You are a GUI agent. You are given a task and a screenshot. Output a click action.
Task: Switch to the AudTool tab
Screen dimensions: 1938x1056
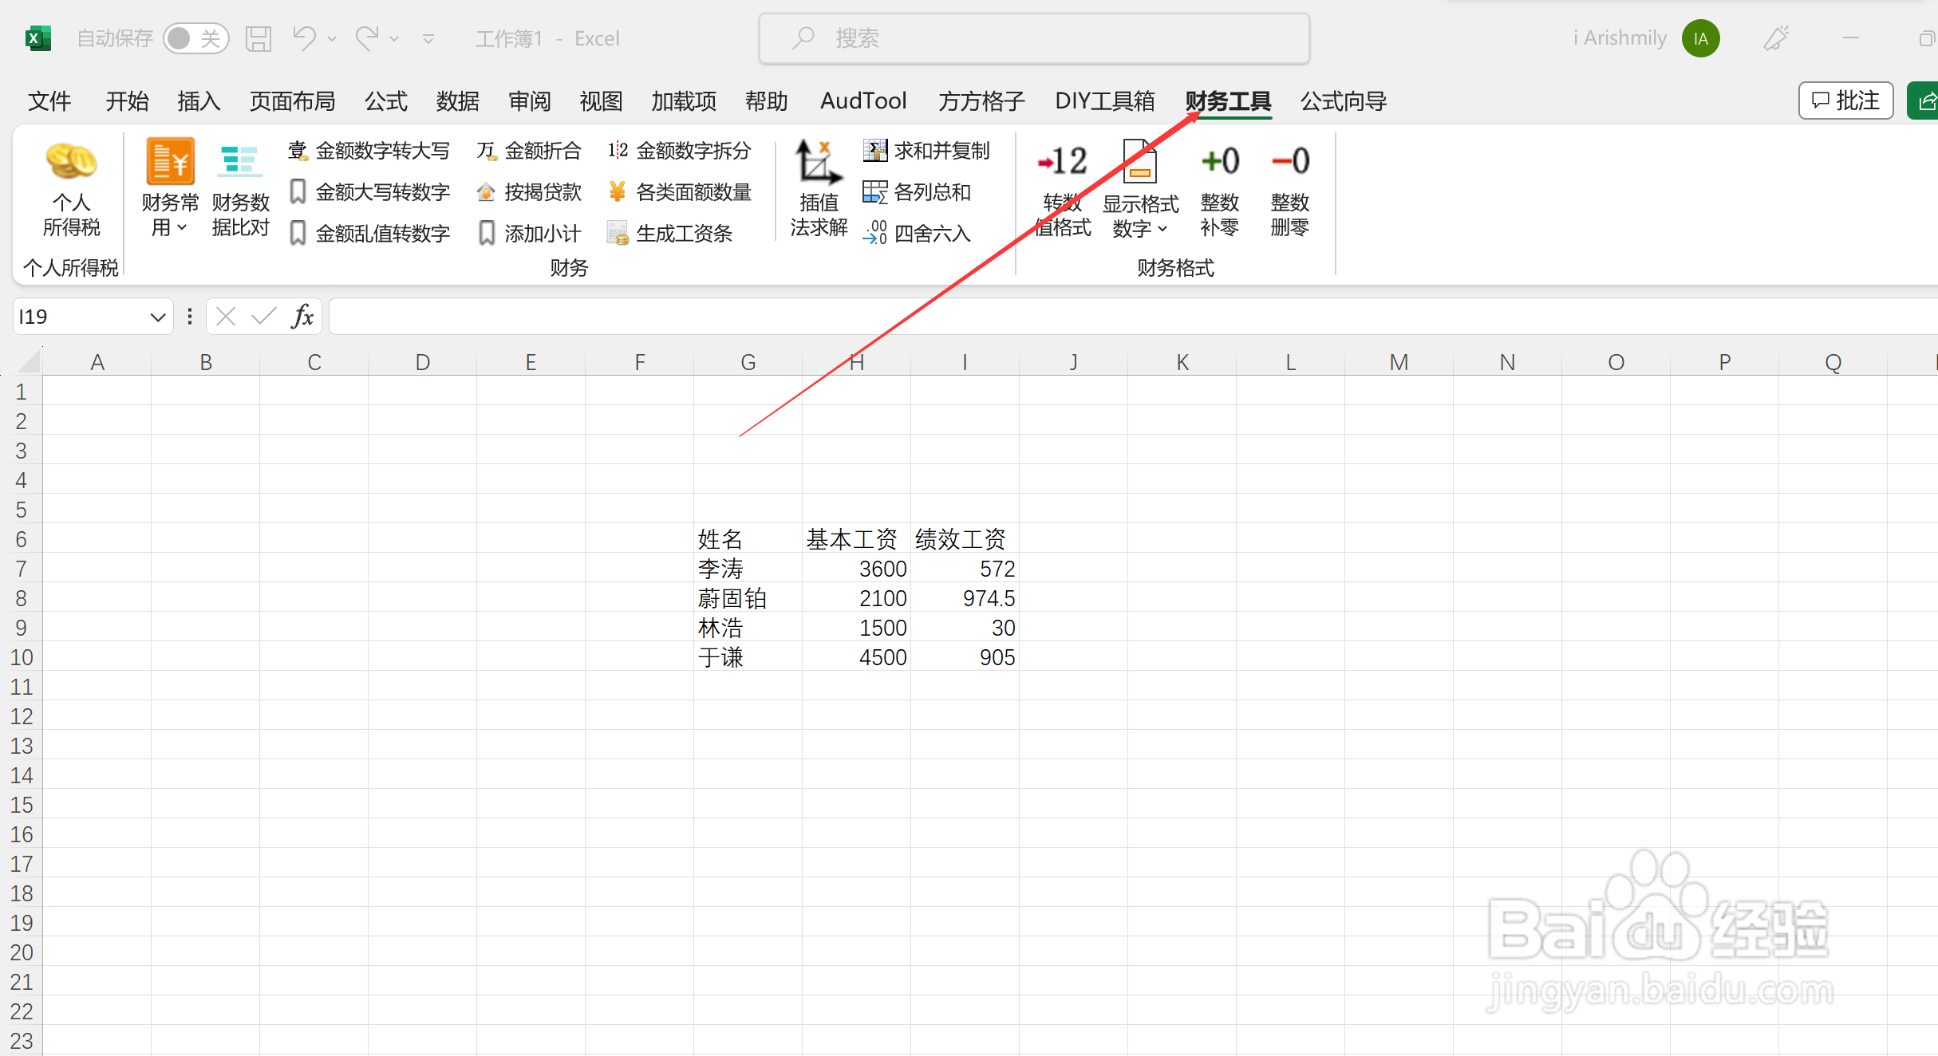[863, 101]
